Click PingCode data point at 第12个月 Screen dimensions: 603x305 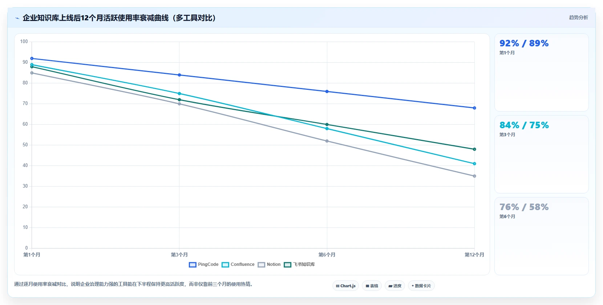pos(474,108)
